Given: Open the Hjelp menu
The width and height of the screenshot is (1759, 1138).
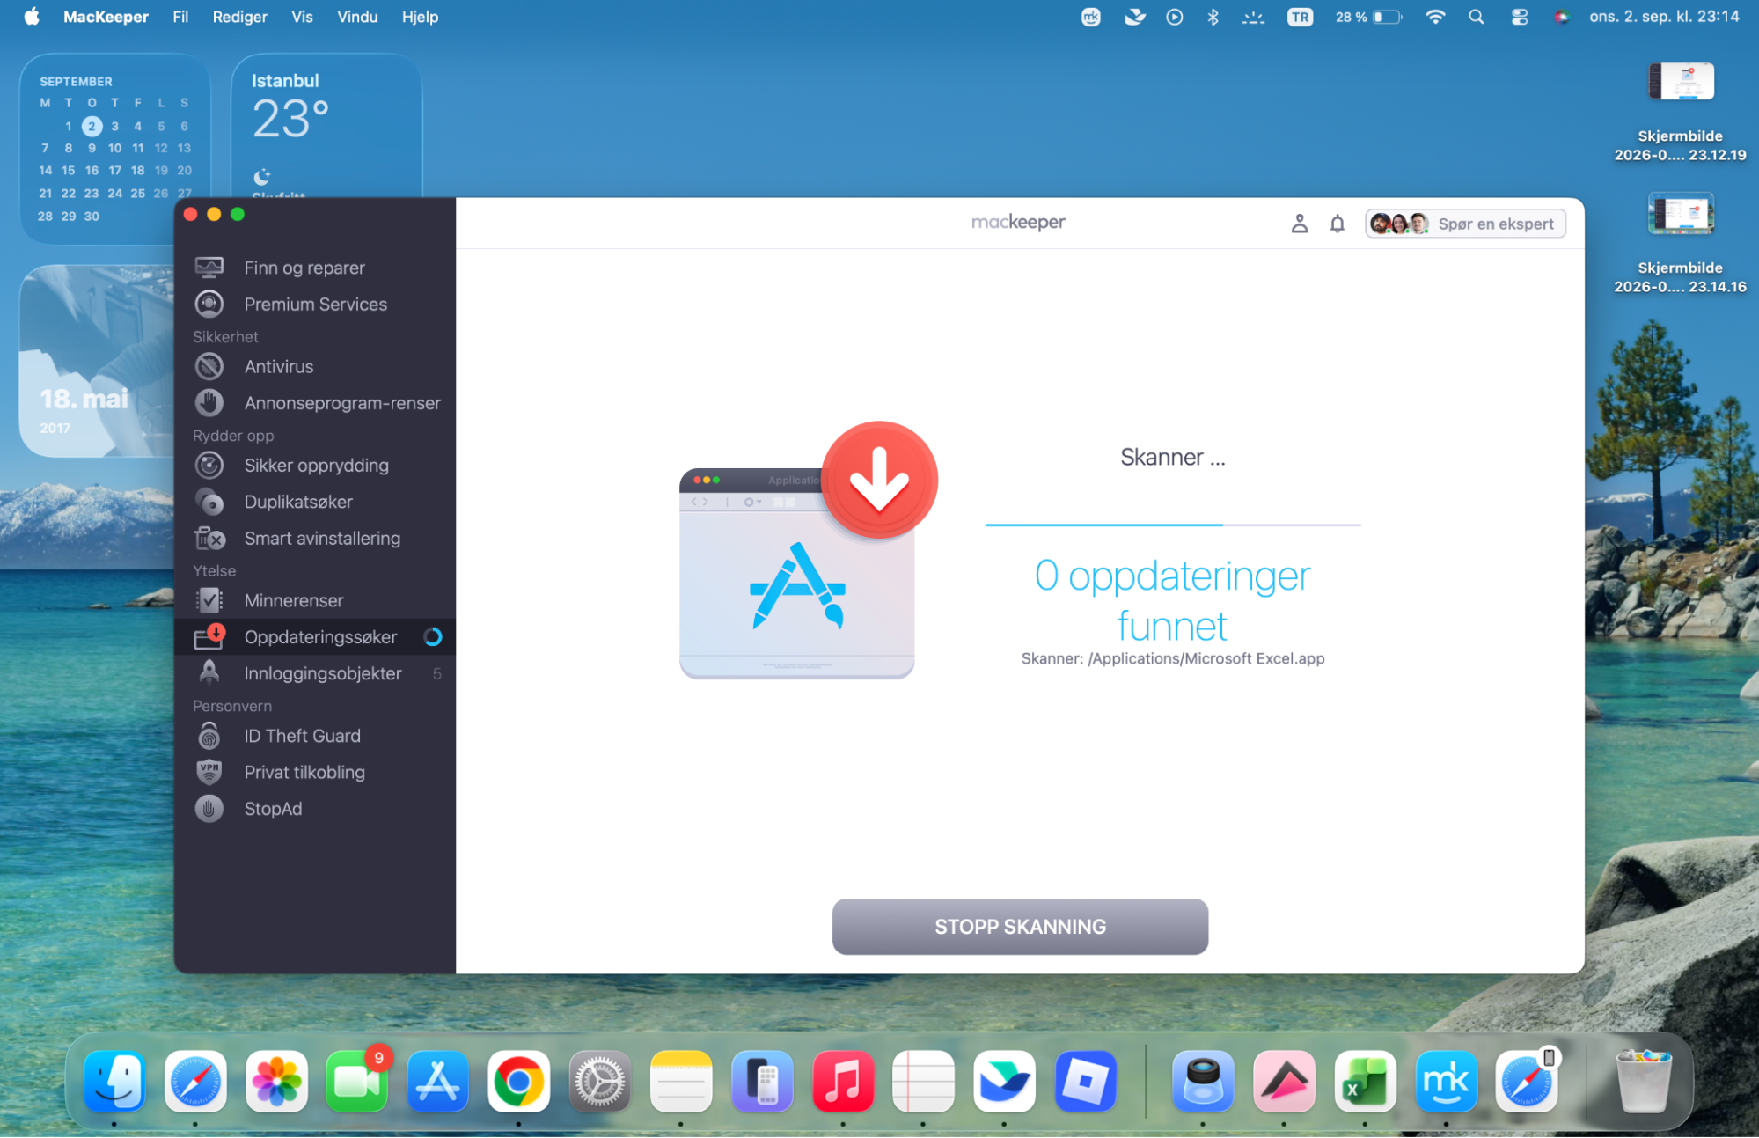Looking at the screenshot, I should pos(420,17).
